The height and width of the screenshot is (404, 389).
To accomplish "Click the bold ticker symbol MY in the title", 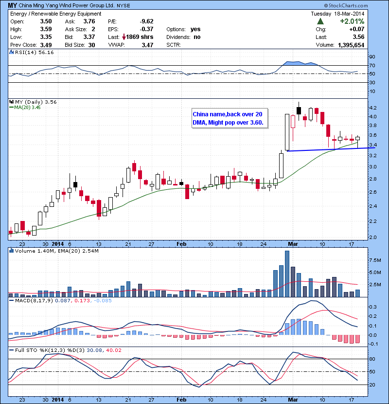I will tap(12, 5).
